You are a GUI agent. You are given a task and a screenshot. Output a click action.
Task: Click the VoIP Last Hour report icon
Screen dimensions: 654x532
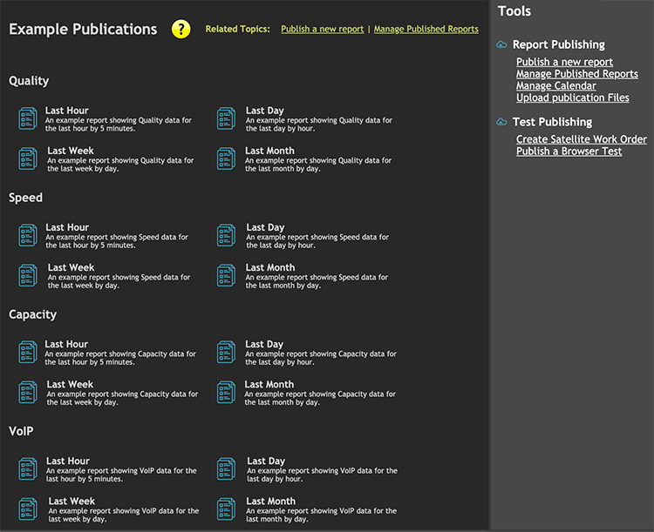28,468
